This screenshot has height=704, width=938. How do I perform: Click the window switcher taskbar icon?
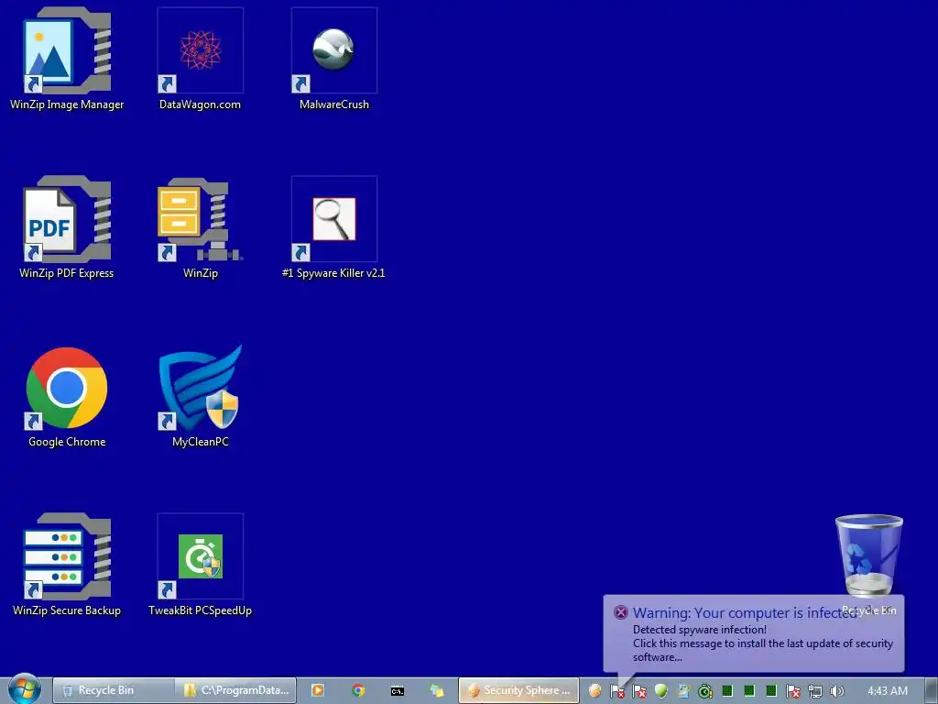[x=437, y=691]
